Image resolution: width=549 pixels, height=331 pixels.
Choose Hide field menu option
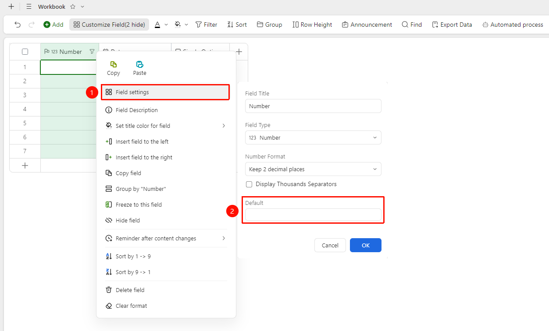(166, 220)
